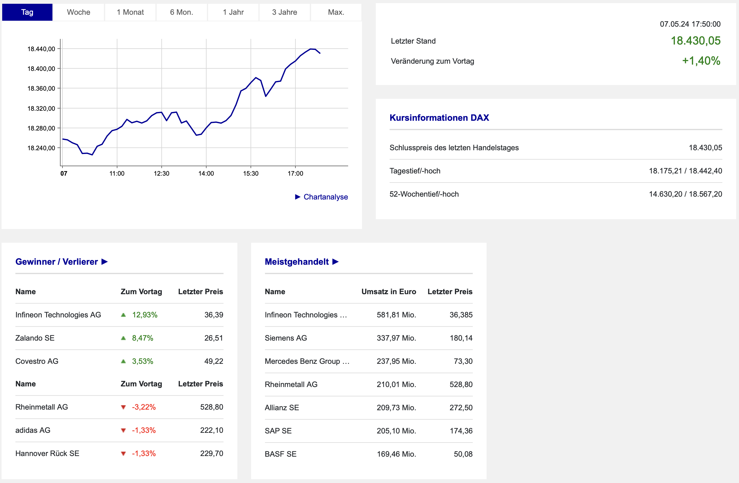
Task: Open the Max. time range tab
Action: tap(336, 12)
